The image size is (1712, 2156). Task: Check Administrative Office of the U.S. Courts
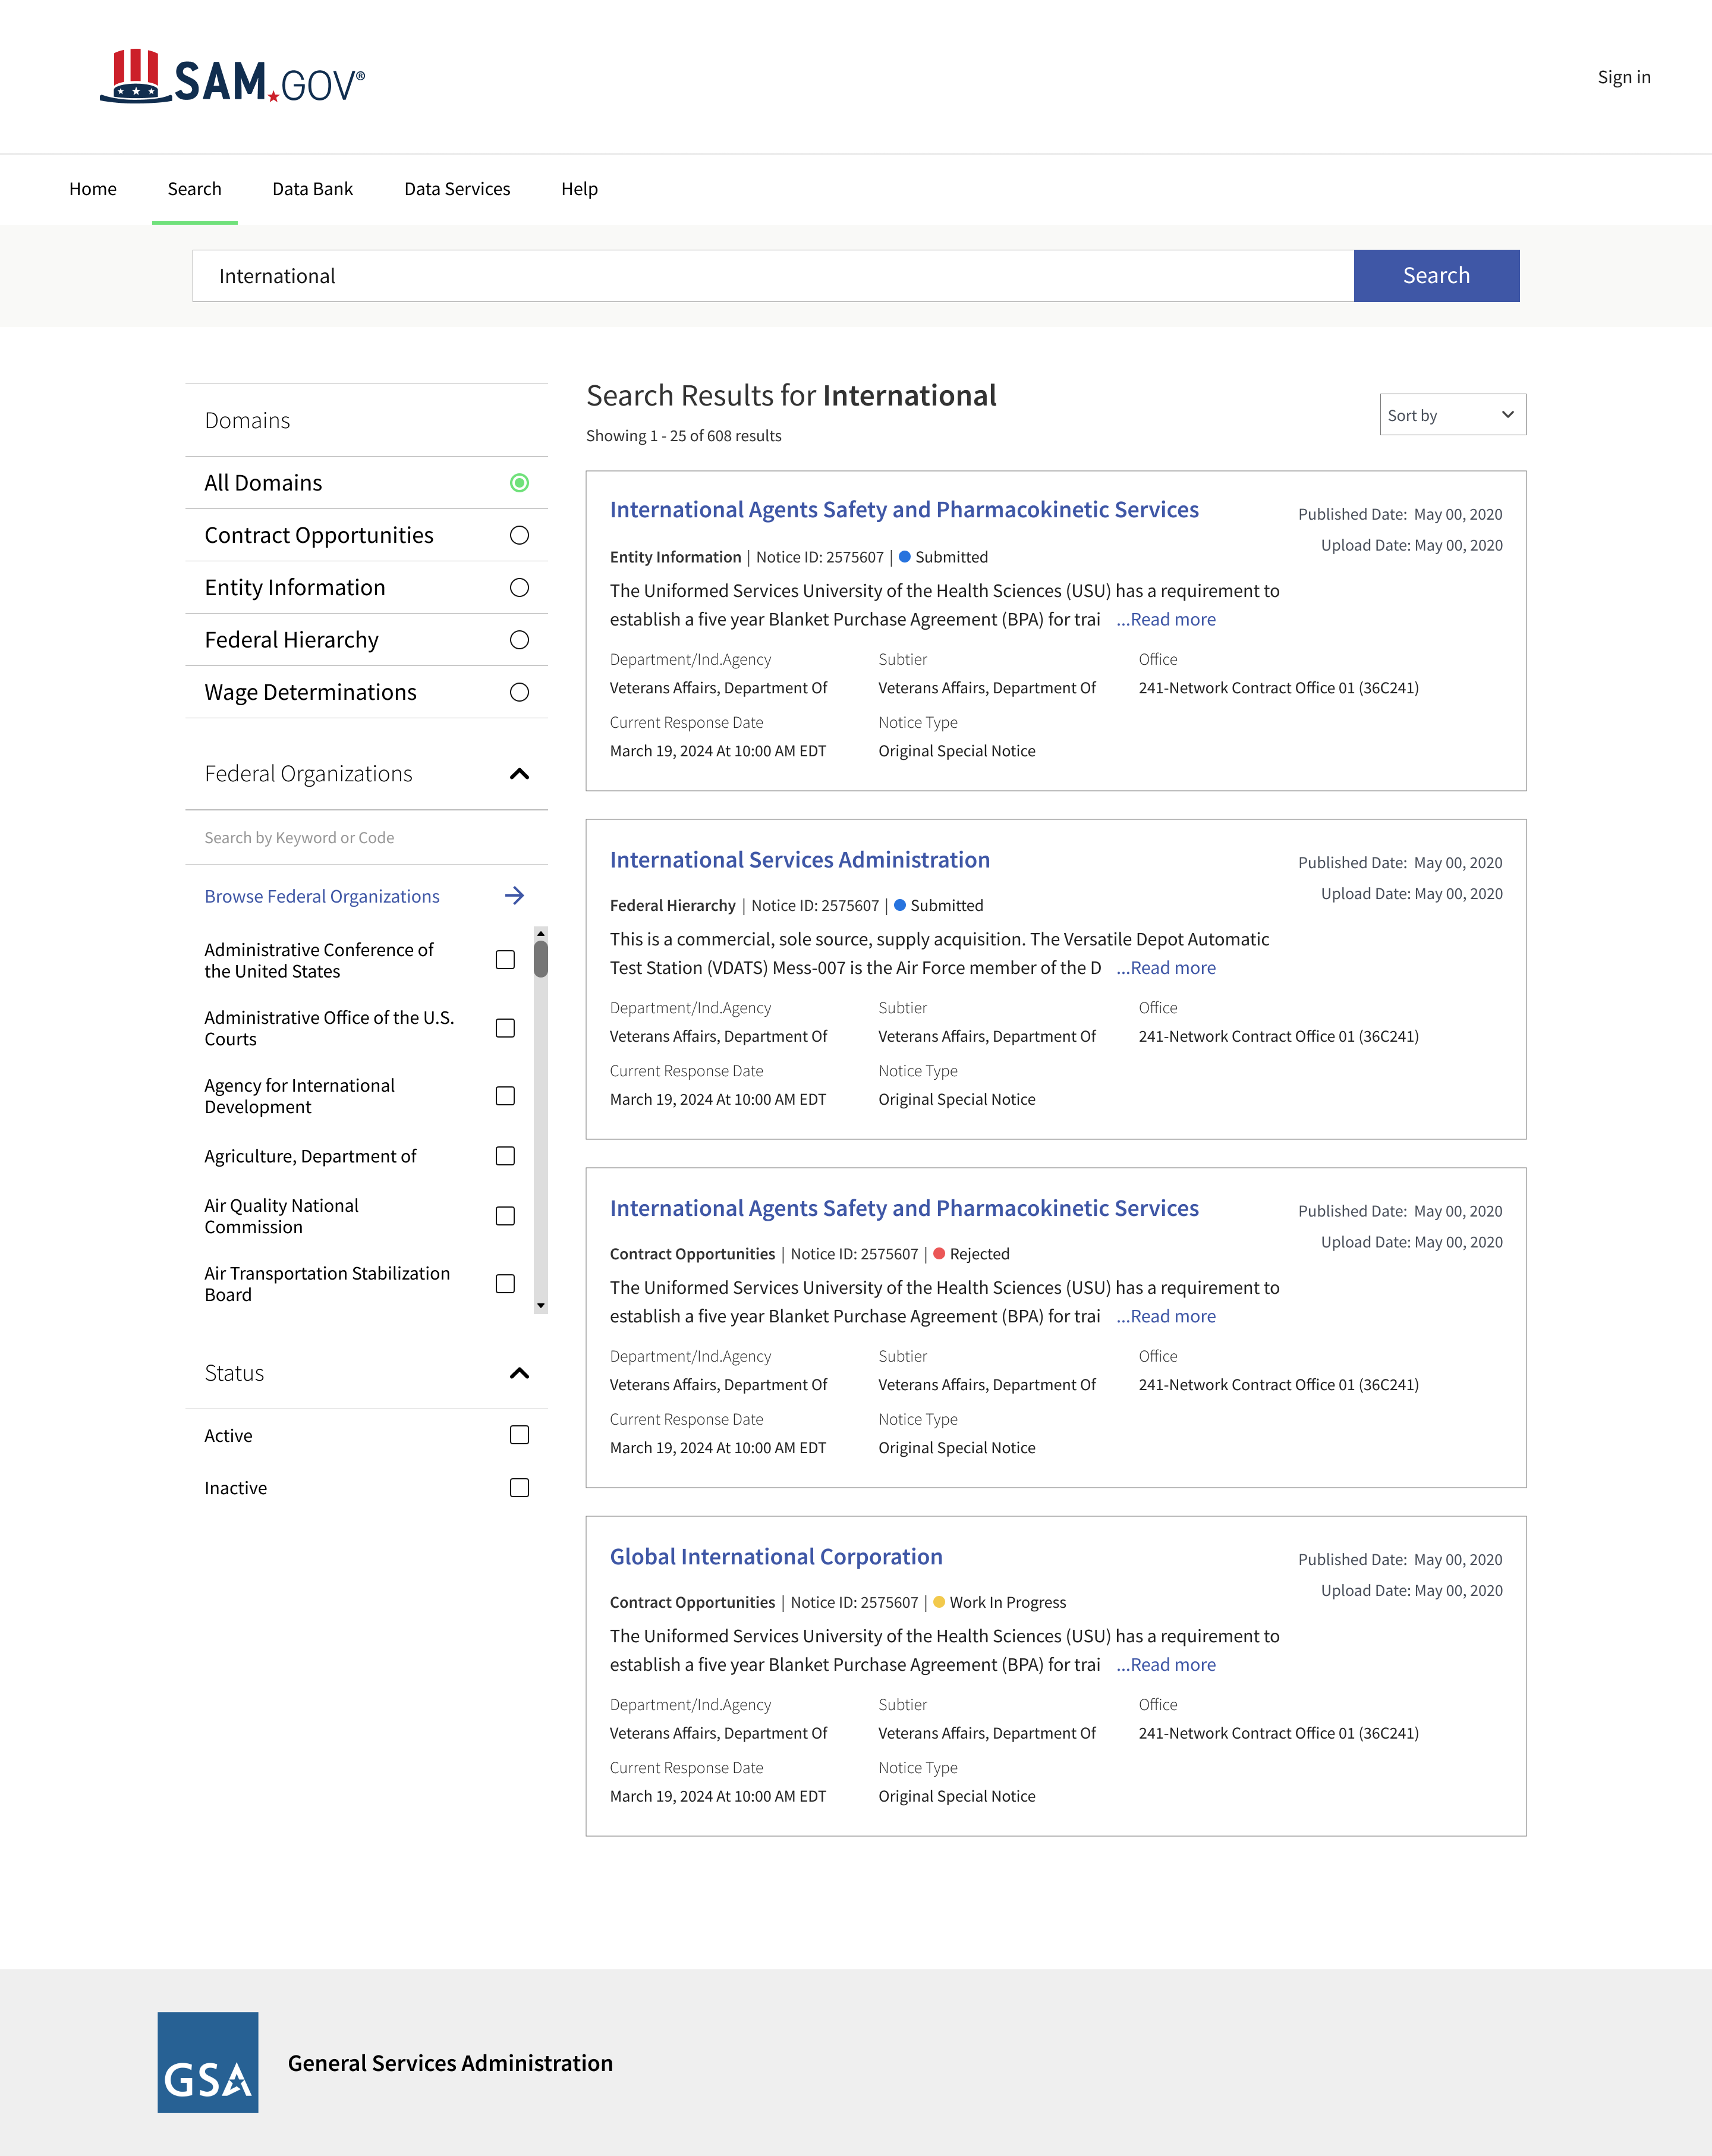click(x=505, y=1028)
